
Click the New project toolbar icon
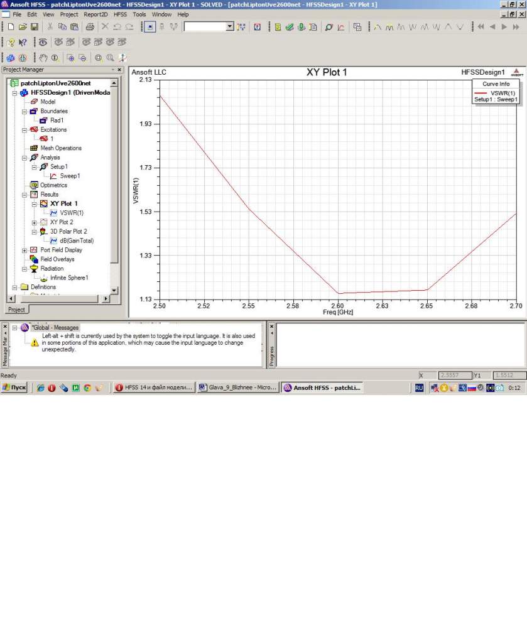[x=11, y=26]
